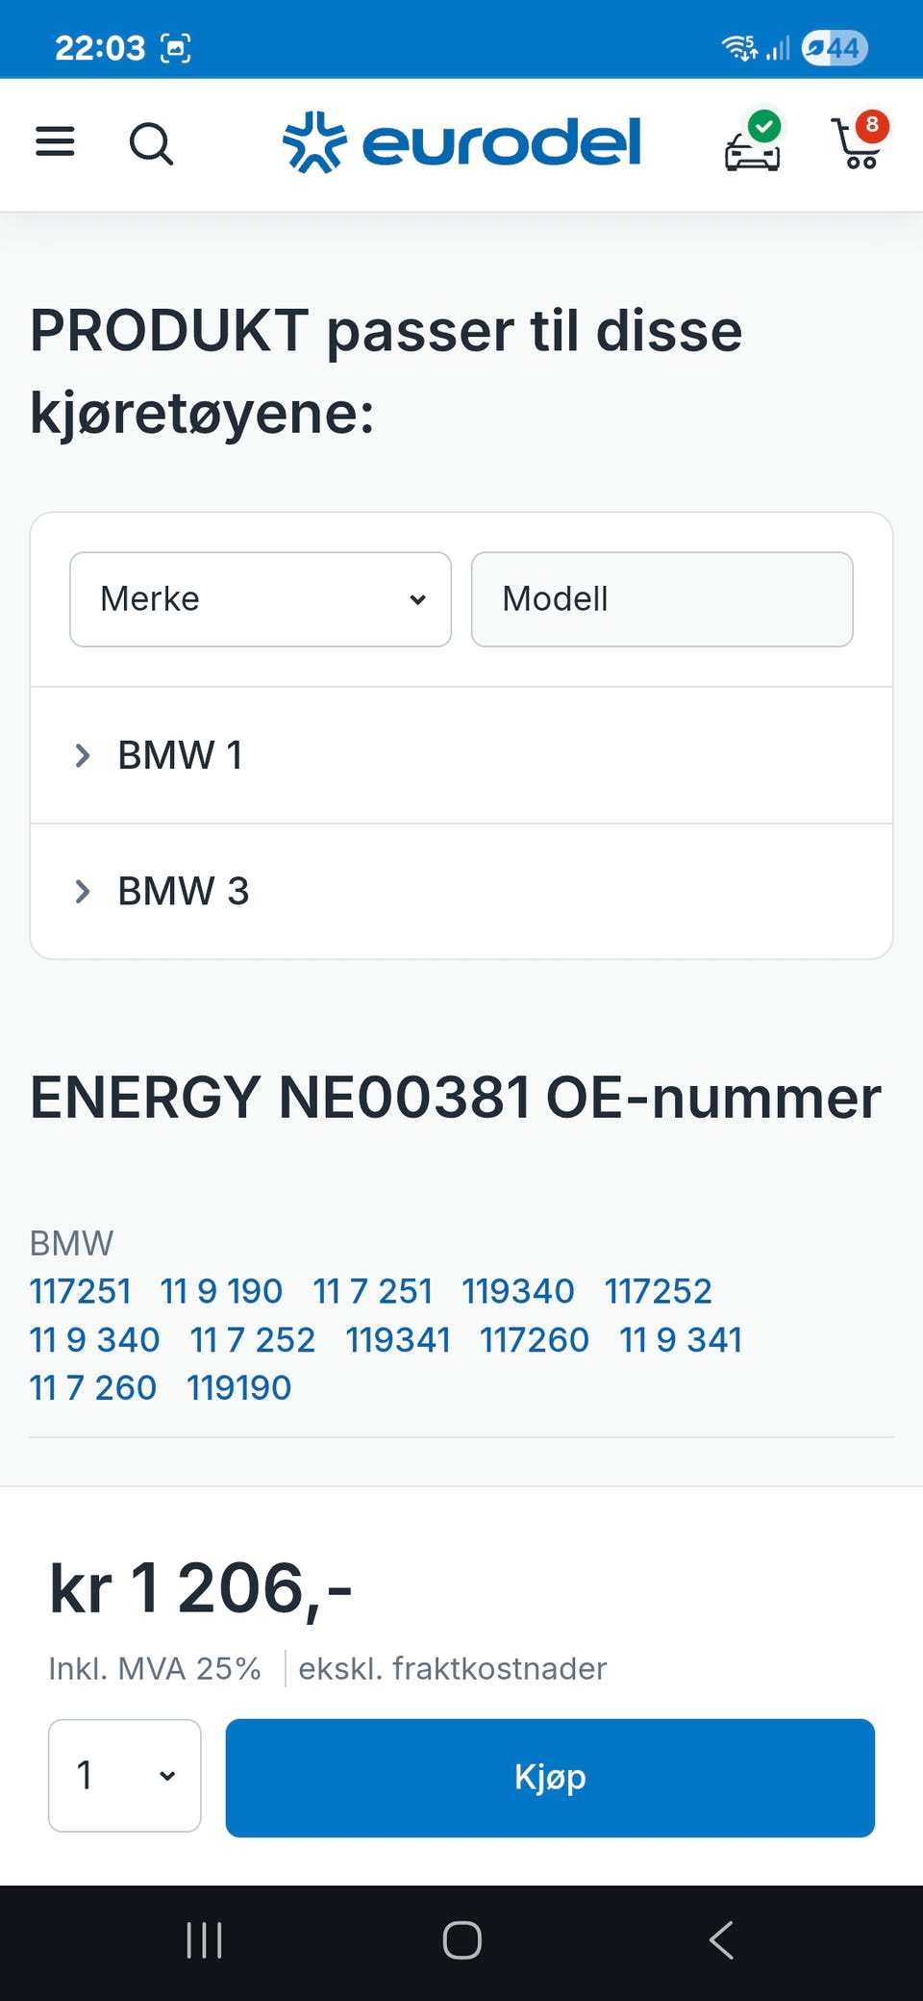Follow the 117260 OE number link

click(534, 1339)
